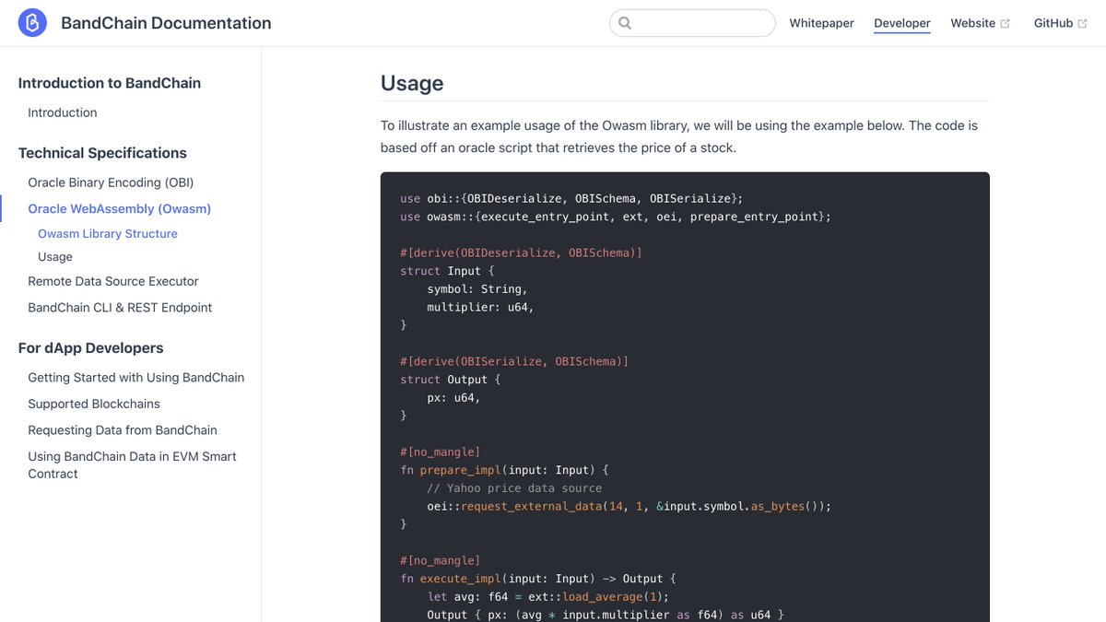Open the GitHub nav link
This screenshot has height=622, width=1106.
(1053, 23)
